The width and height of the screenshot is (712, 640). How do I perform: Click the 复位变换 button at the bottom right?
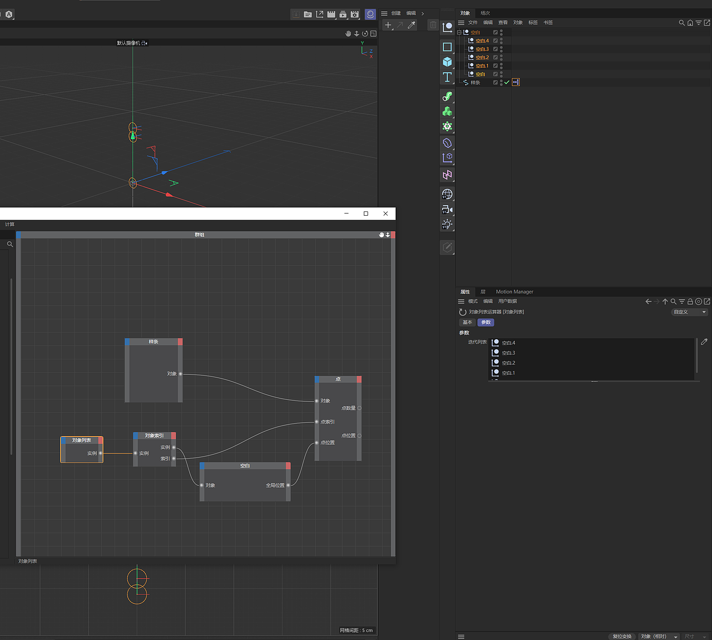tap(622, 636)
